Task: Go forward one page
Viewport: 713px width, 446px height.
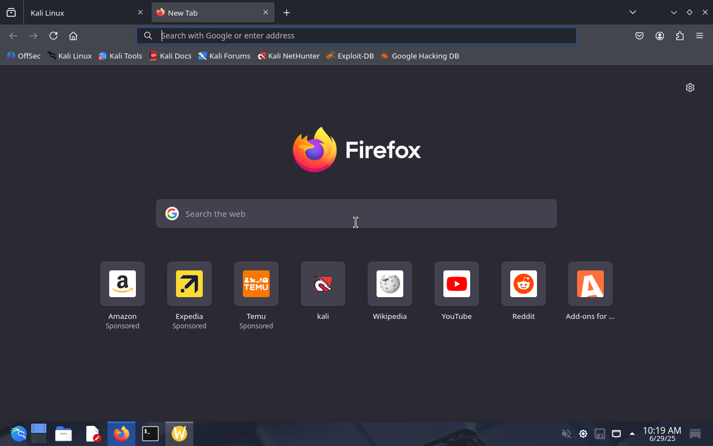Action: click(x=33, y=36)
